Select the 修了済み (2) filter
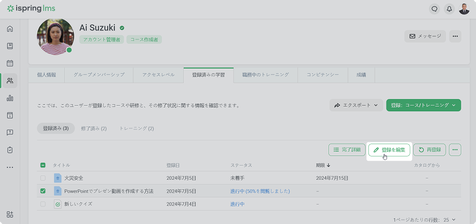Screen dimensions: 476x224 tap(94, 128)
